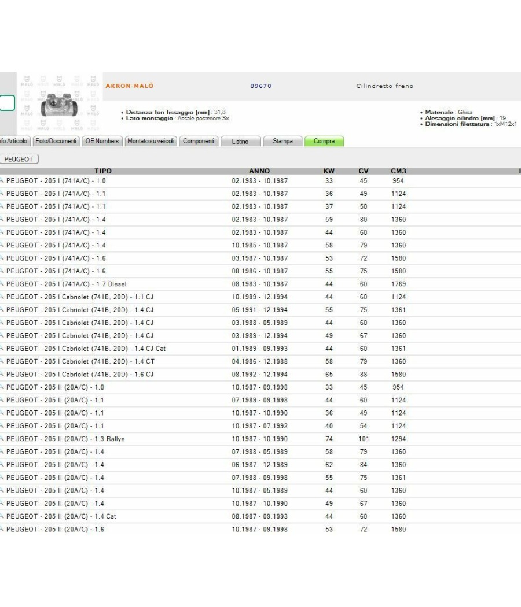Click the 'Cilindretto freno' product description
The image size is (521, 607).
point(385,86)
